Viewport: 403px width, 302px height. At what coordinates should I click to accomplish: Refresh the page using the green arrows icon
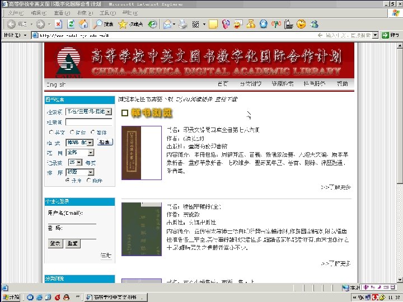[x=71, y=25]
